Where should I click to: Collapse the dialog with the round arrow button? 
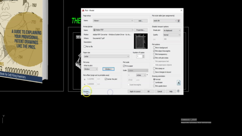(178, 91)
